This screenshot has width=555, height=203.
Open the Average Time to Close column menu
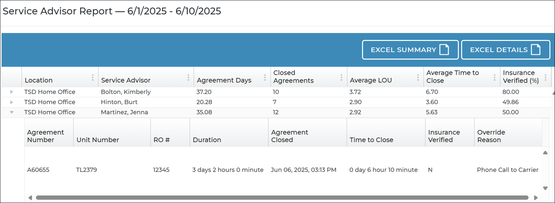pyautogui.click(x=494, y=78)
